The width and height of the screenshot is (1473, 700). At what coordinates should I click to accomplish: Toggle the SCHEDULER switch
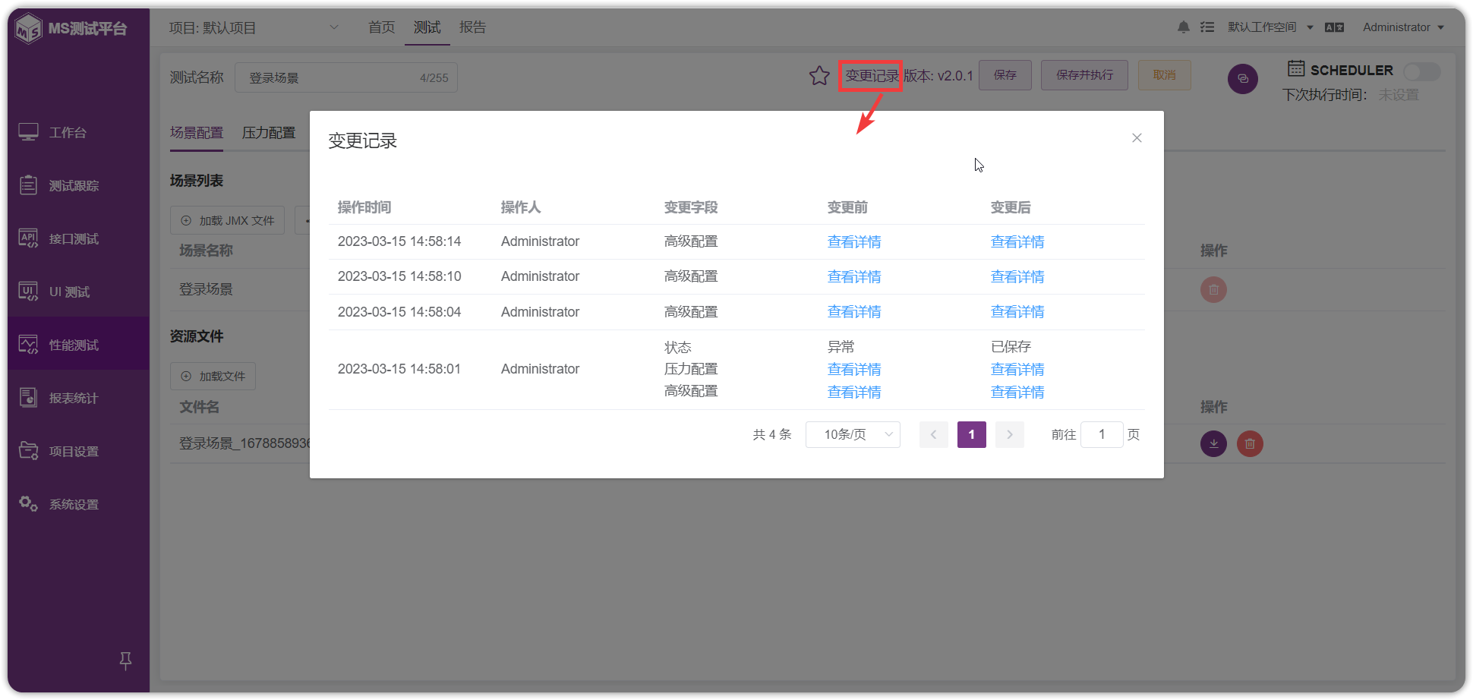tap(1421, 71)
